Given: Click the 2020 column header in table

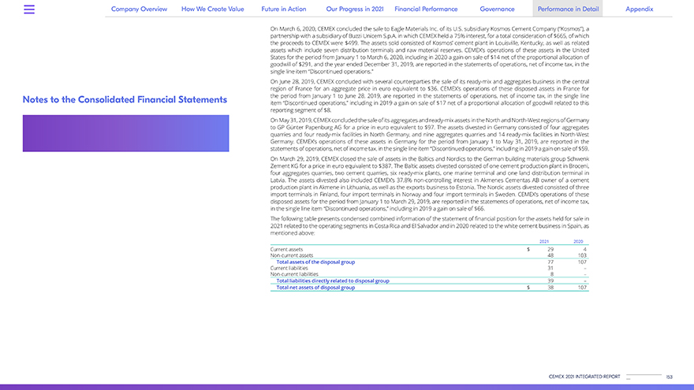Looking at the screenshot, I should (578, 242).
